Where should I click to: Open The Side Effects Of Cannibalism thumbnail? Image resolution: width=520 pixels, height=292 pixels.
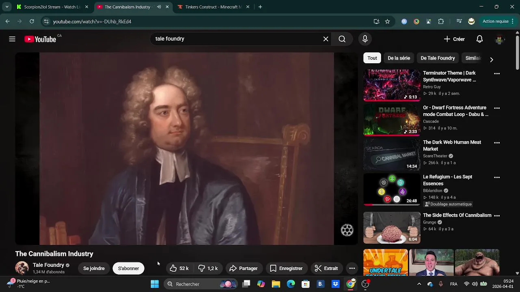point(392,228)
